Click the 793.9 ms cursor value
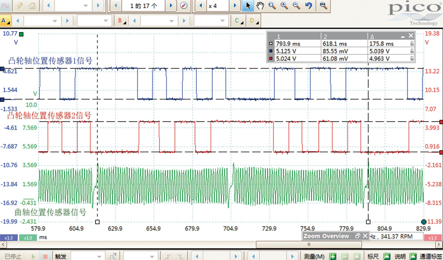The image size is (443, 260). pyautogui.click(x=288, y=44)
